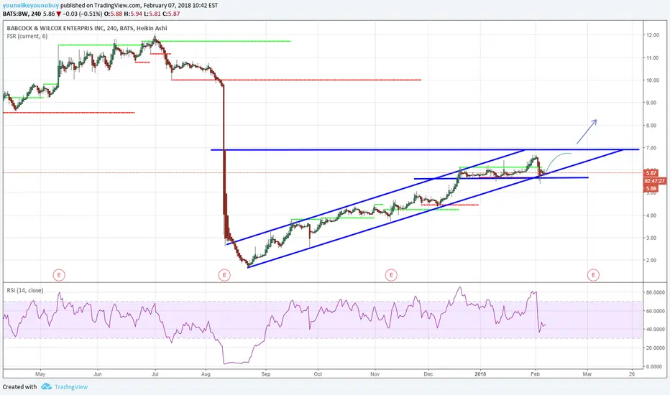
Task: Click the 5.86 red price tag
Action: click(651, 188)
